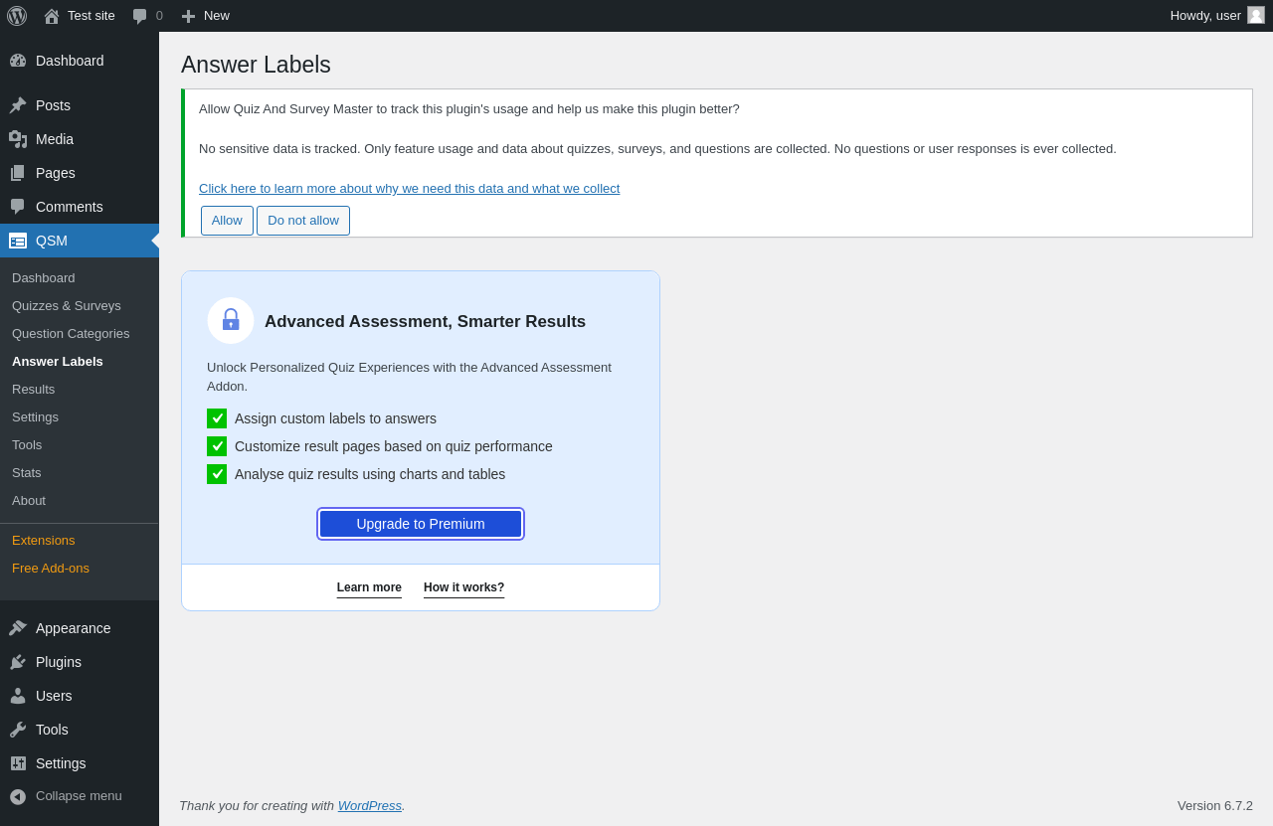1273x826 pixels.
Task: Click the Comments speech bubble sidebar icon
Action: click(x=18, y=207)
